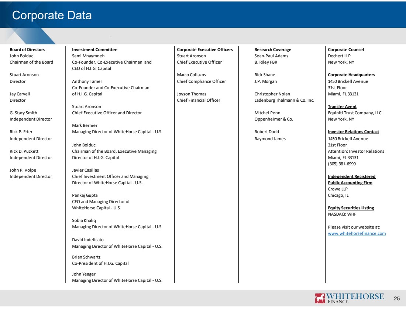The width and height of the screenshot is (406, 314).
Task: Click 'Please visit our website at:' text
Action: (354, 227)
